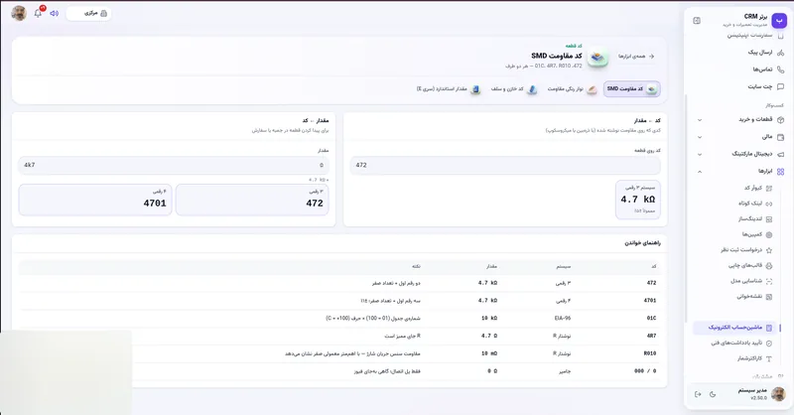Switch to نوار رنگی مقاومت tab
The image size is (794, 415).
coord(573,89)
